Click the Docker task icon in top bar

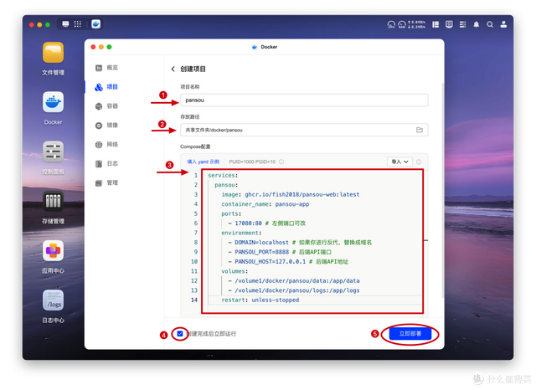click(96, 24)
